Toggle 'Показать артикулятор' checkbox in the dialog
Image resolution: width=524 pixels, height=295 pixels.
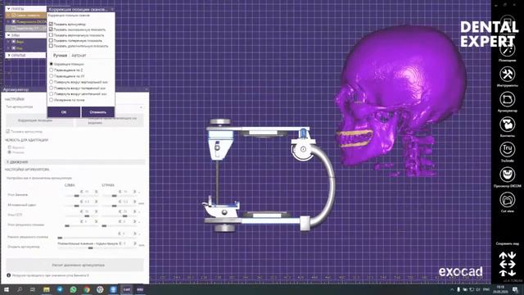tap(51, 24)
